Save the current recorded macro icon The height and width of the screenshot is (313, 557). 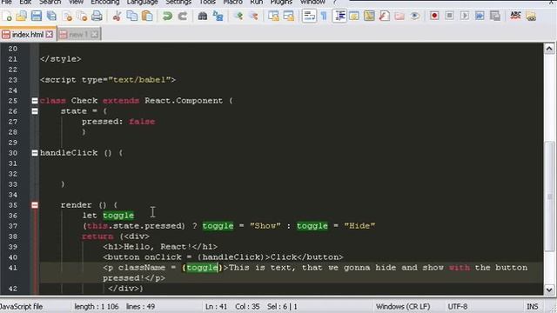[495, 16]
